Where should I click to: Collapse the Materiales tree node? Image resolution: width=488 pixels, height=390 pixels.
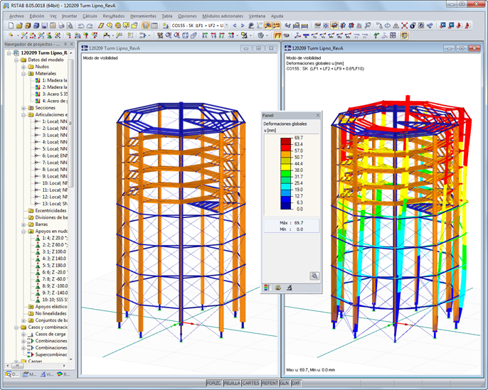pos(23,73)
